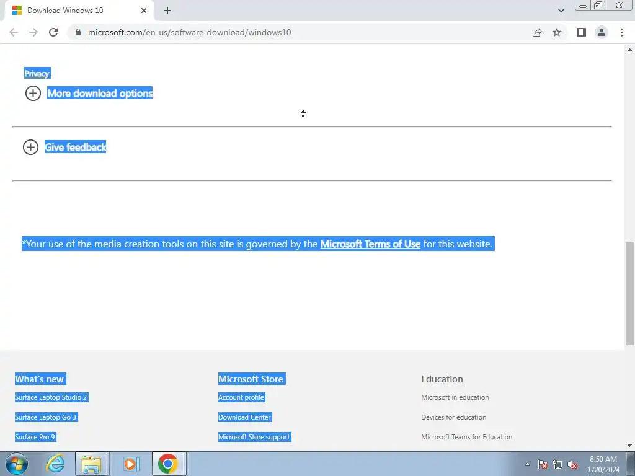Click Education footer heading
This screenshot has width=635, height=476.
click(442, 379)
